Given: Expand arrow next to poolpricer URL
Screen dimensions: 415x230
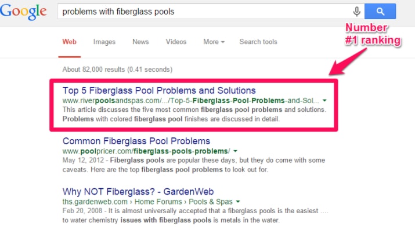Looking at the screenshot, I should coord(235,151).
